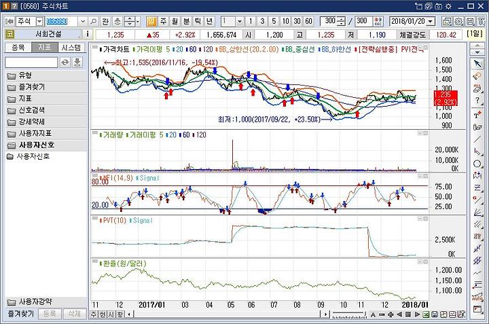
Task: Click the download icon beside indicator search field
Action: (x=77, y=62)
